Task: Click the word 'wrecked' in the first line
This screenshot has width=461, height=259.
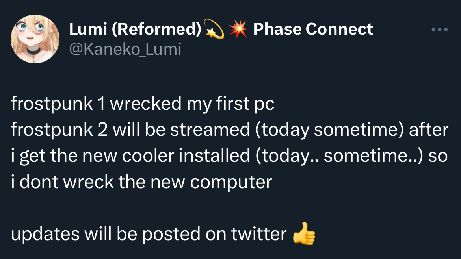Action: [x=145, y=104]
